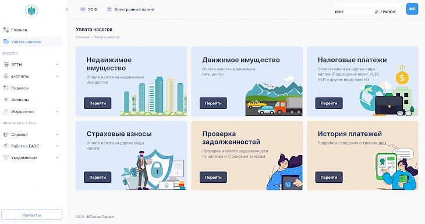Expand the Справки section chevron
Image resolution: width=425 pixels, height=224 pixels.
[57, 134]
